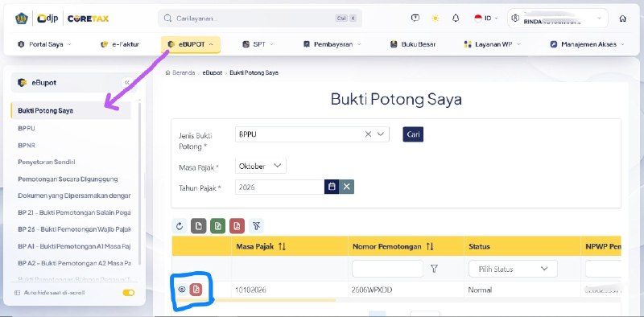The width and height of the screenshot is (644, 317).
Task: Click the table horizontal scrollbar
Action: tap(256, 300)
